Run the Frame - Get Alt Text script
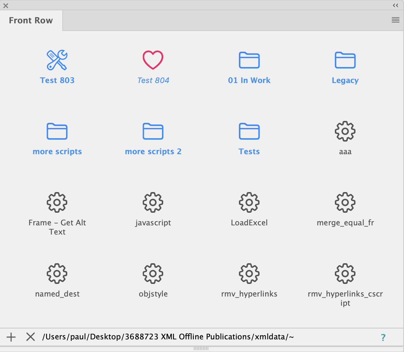 pos(57,202)
